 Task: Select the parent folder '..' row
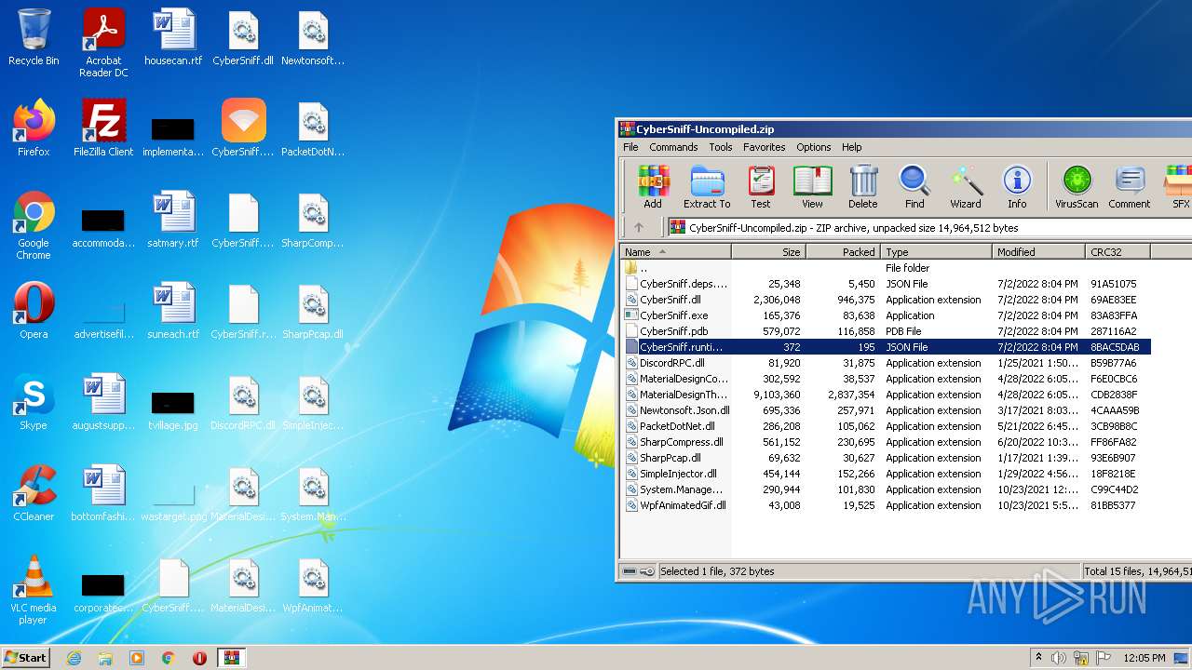887,268
